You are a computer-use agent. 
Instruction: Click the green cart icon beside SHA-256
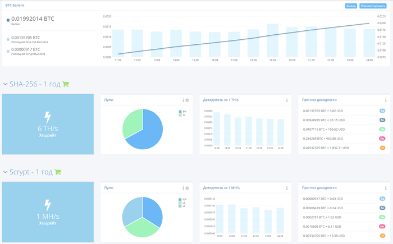tap(66, 84)
